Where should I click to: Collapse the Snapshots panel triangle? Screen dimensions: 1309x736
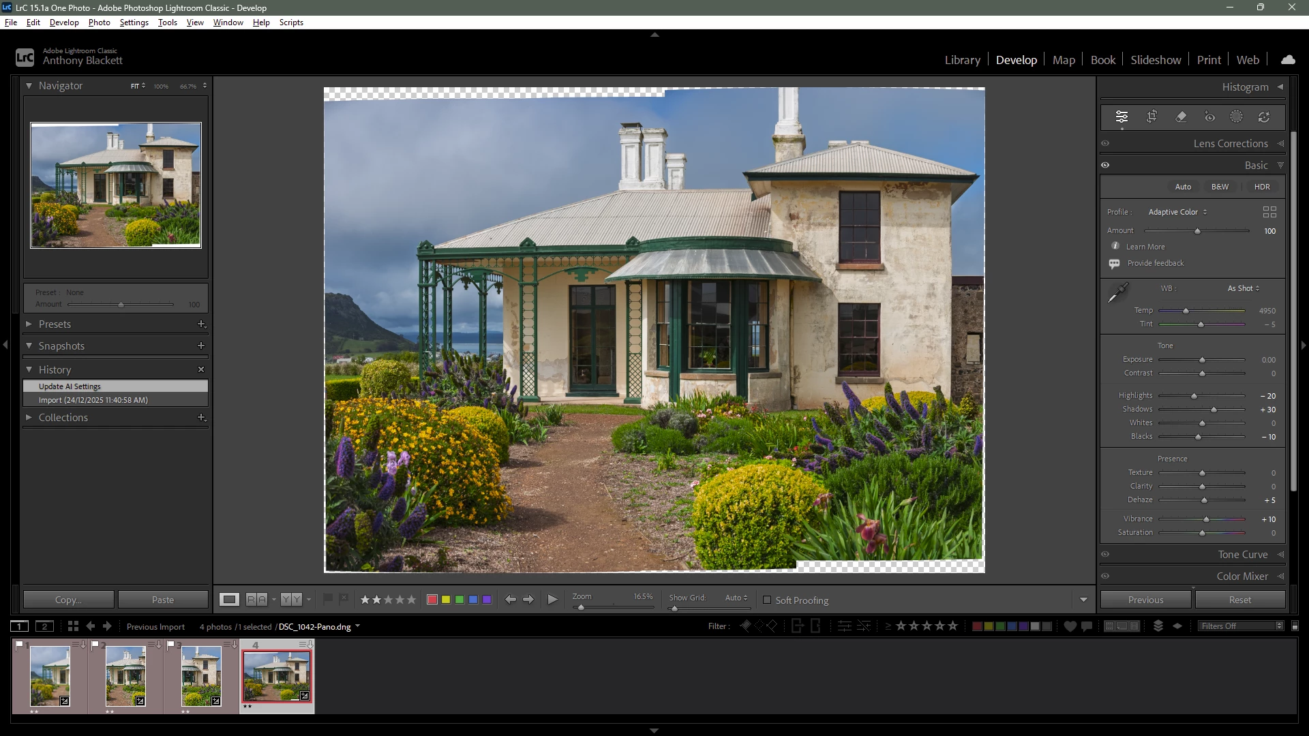(29, 346)
